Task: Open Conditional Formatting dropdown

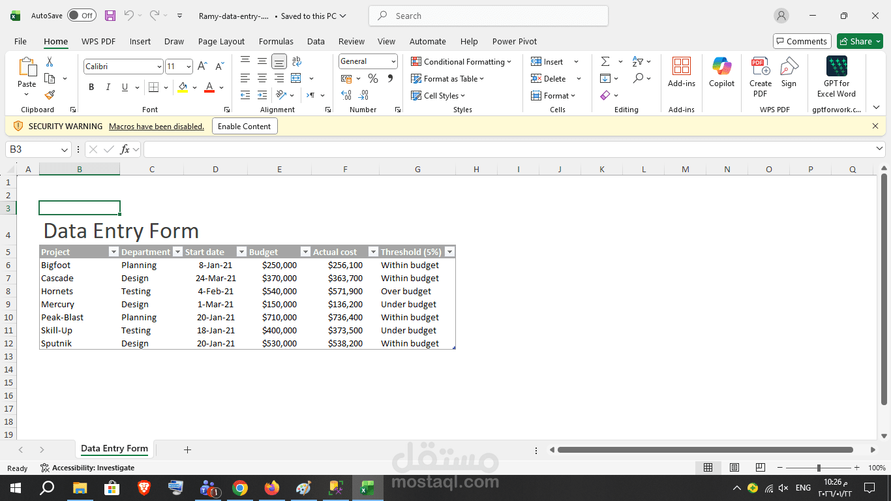Action: 461,61
